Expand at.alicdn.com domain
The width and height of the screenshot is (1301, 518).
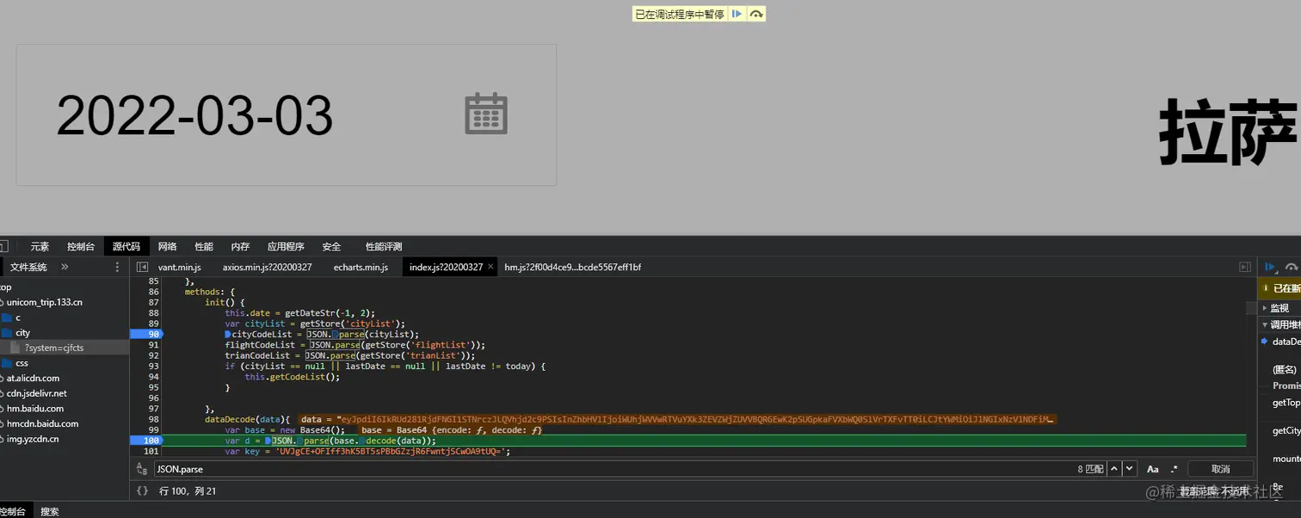[34, 379]
